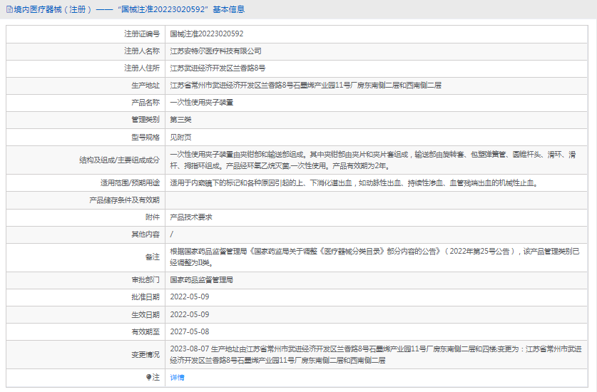
Task: Click registrant address 江苏武进经济开发区兰香路8号
Action: coord(218,68)
